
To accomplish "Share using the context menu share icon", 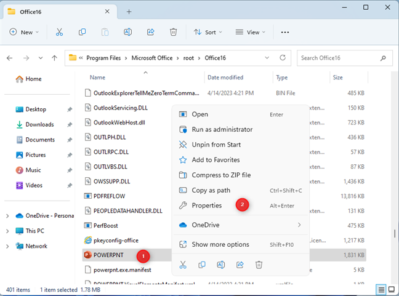I will [x=240, y=265].
